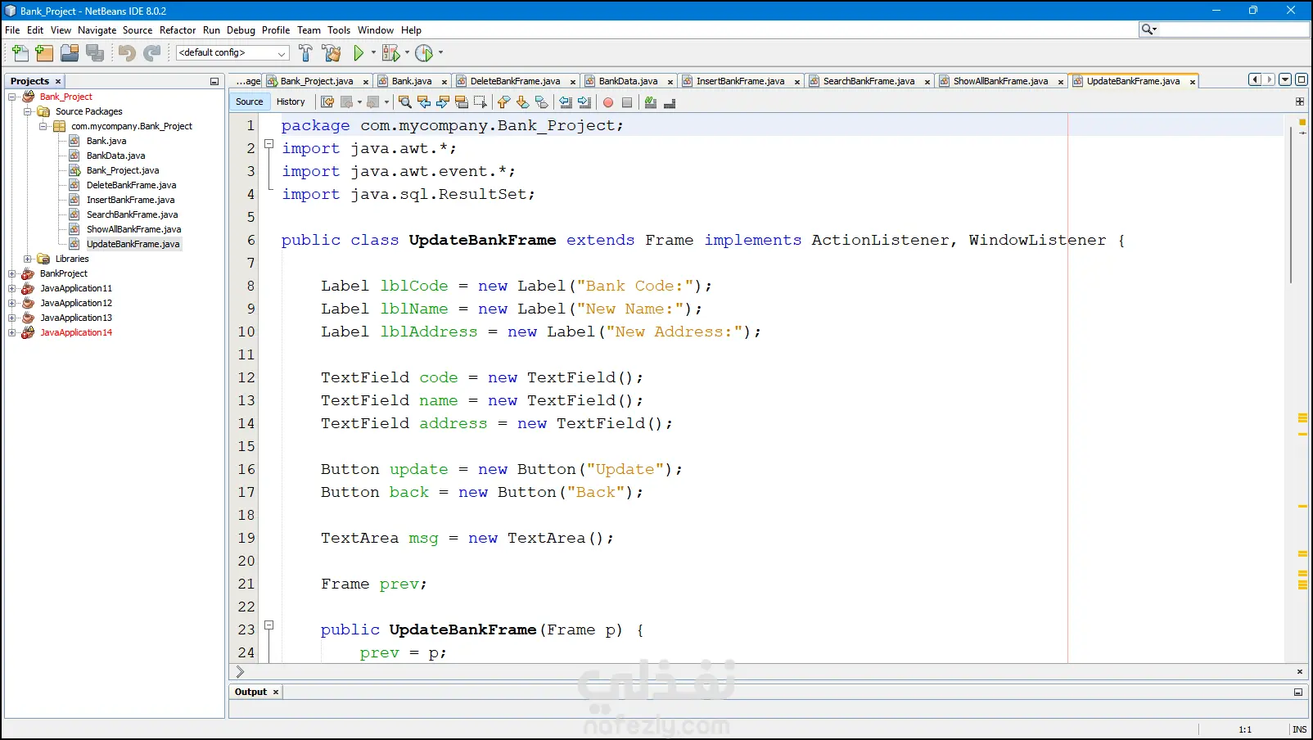Viewport: 1313px width, 740px height.
Task: Select DeleteBankFrame.java in project tree
Action: coord(131,185)
